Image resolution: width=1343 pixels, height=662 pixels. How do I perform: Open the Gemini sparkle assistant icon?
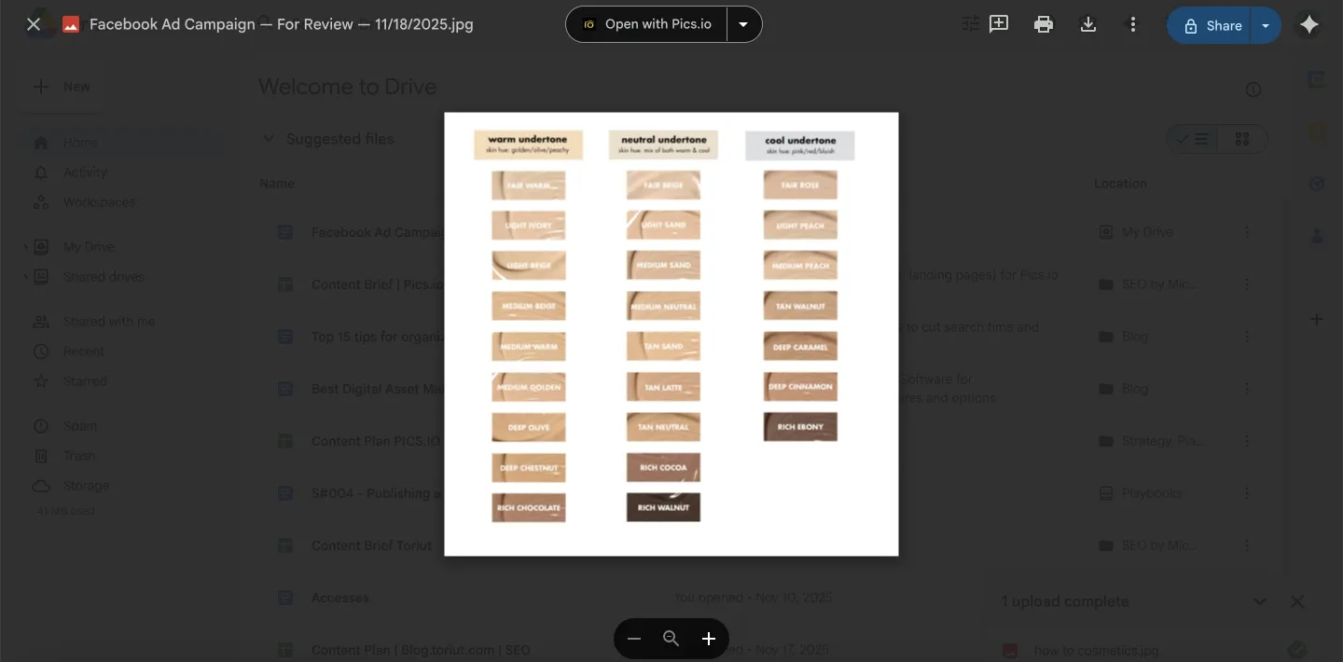(x=1309, y=25)
